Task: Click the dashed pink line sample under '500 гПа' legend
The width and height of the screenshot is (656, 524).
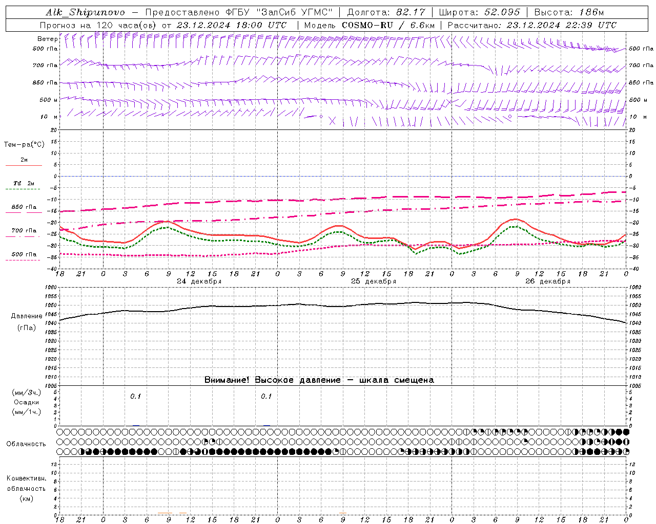Action: (23, 260)
